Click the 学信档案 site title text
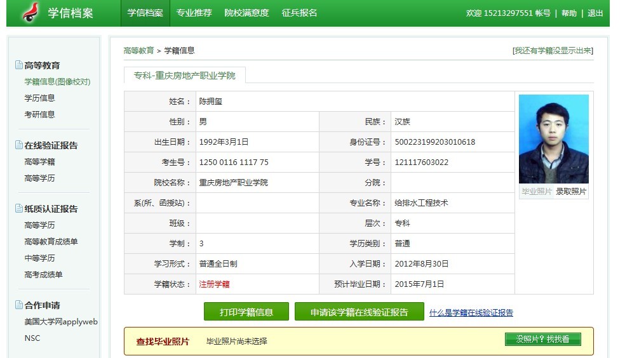 (x=71, y=13)
